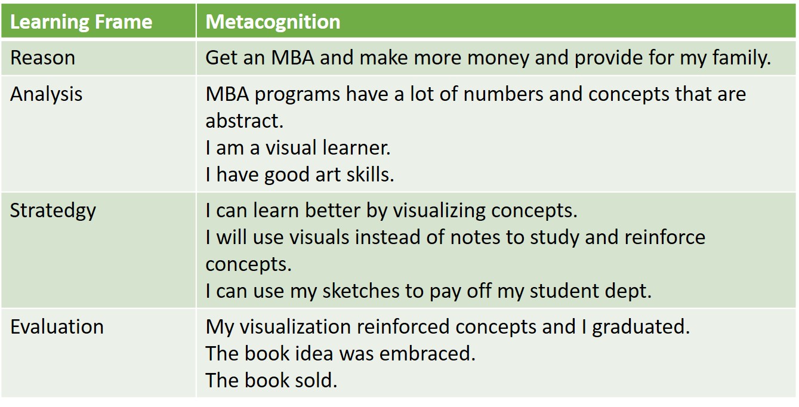Select the "Evaluation" row label
Image resolution: width=799 pixels, height=407 pixels.
(57, 327)
